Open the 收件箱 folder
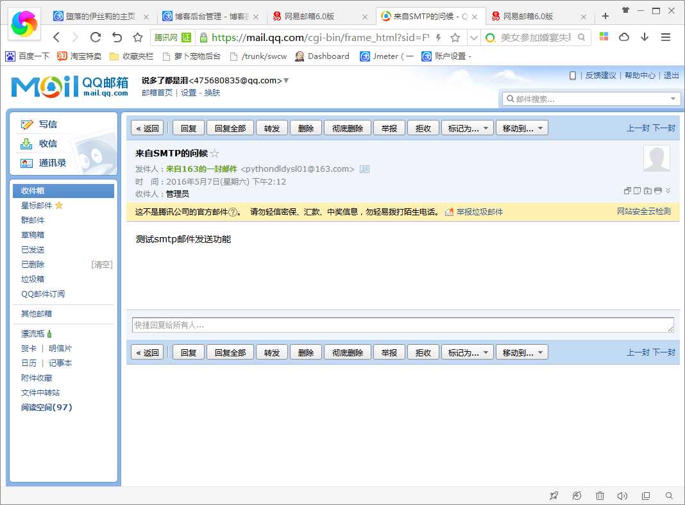Viewport: 685px width, 505px height. pos(63,191)
